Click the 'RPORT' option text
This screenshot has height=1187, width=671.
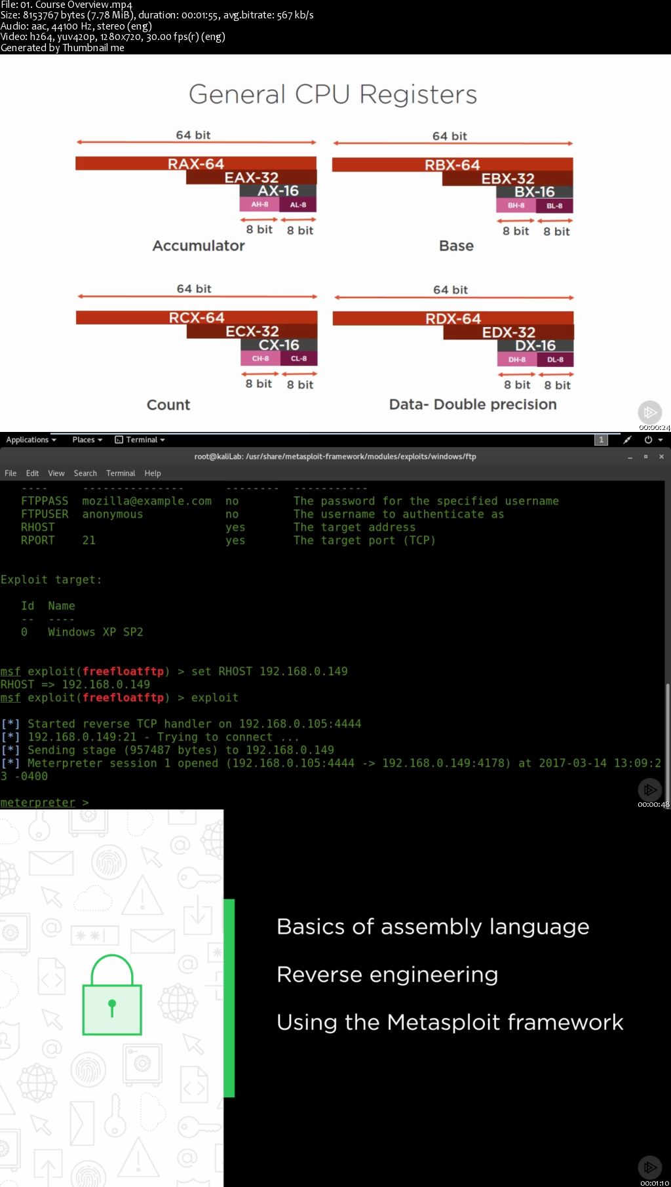(x=38, y=540)
